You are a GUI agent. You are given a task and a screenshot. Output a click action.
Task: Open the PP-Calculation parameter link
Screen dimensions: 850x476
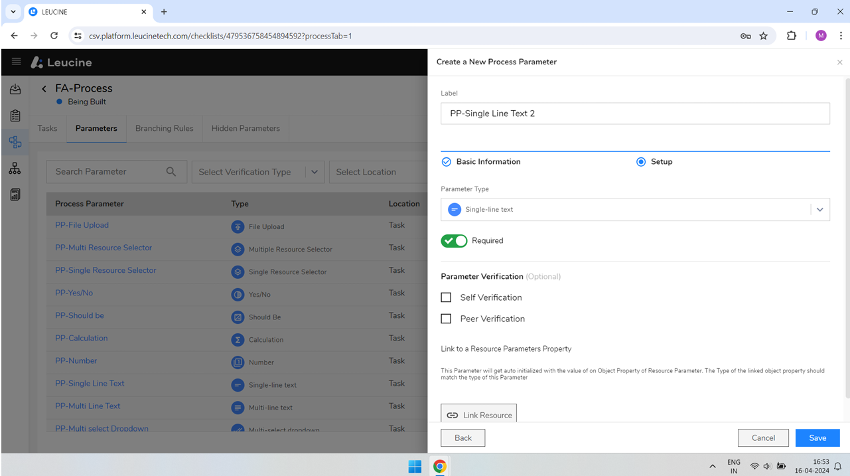pos(81,338)
